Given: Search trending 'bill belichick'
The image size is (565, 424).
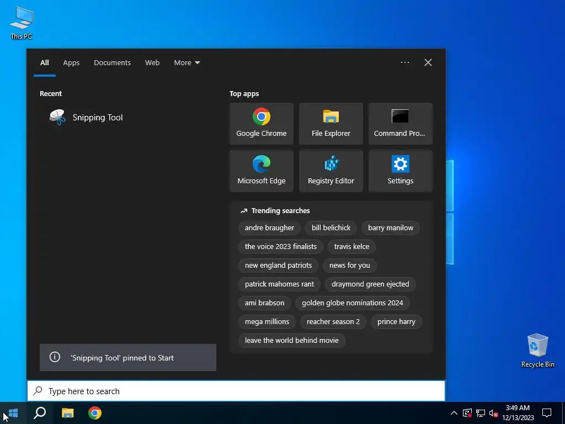Looking at the screenshot, I should [x=331, y=228].
